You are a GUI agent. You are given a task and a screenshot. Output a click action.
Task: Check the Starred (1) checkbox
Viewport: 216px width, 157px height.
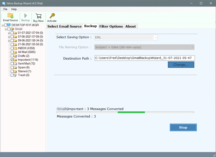pos(12,71)
